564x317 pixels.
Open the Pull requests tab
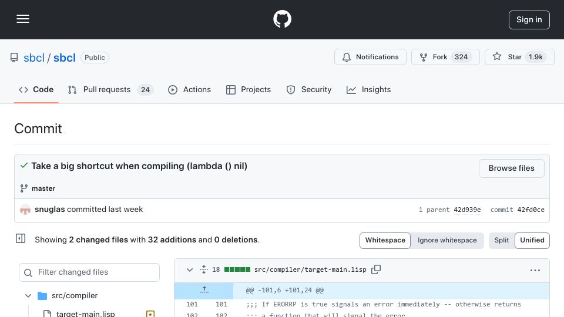tap(110, 89)
